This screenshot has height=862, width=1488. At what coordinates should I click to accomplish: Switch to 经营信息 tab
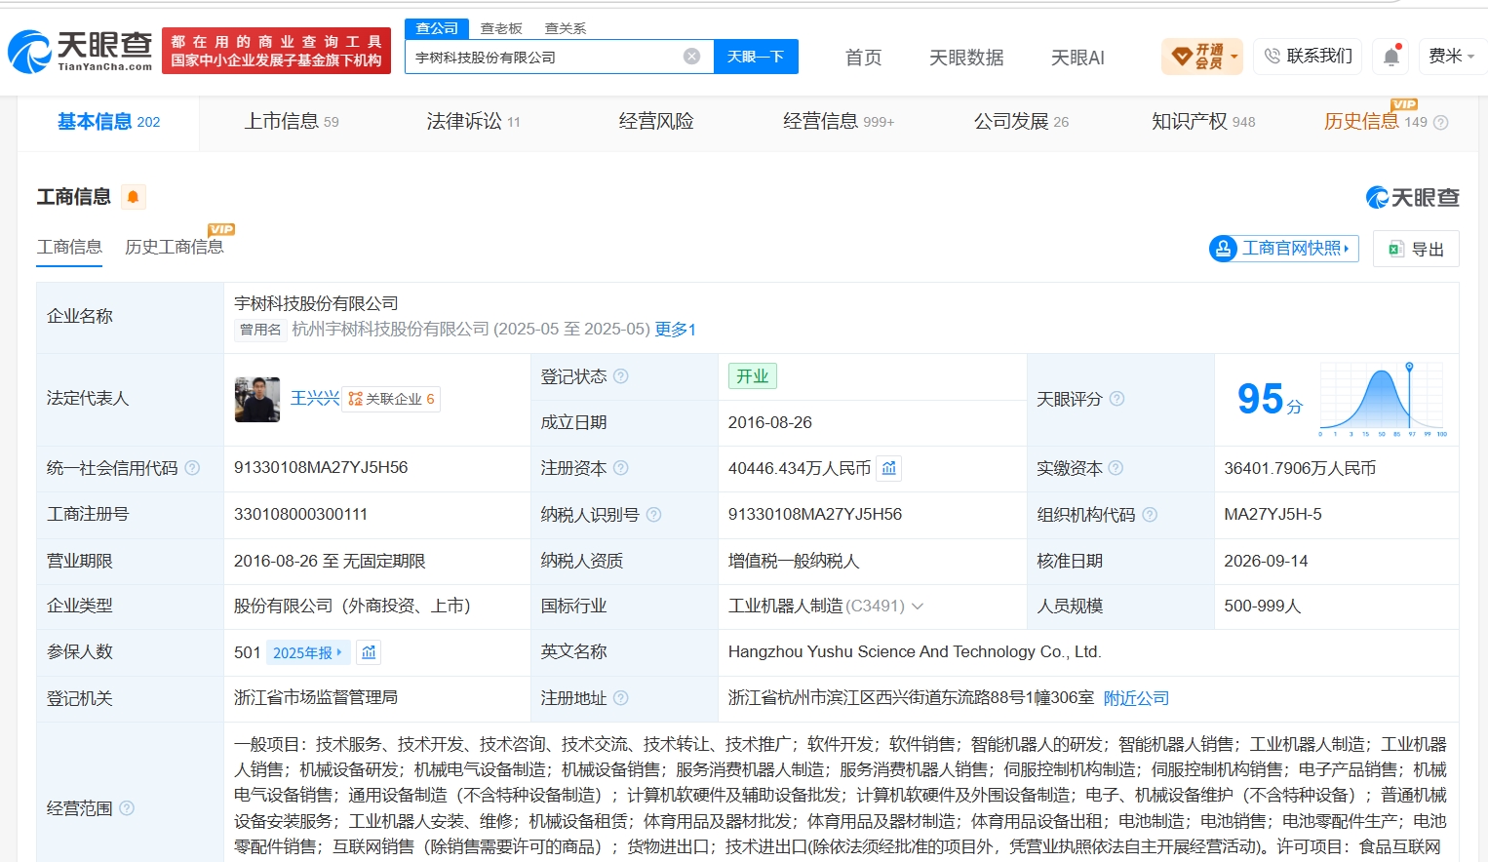tap(839, 122)
